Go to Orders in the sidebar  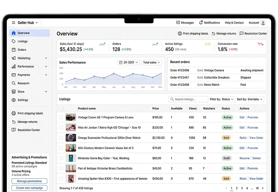click(x=29, y=49)
